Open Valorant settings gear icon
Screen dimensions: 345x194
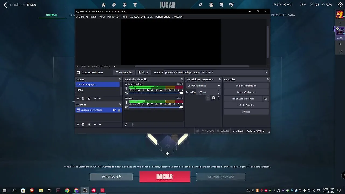(340, 5)
